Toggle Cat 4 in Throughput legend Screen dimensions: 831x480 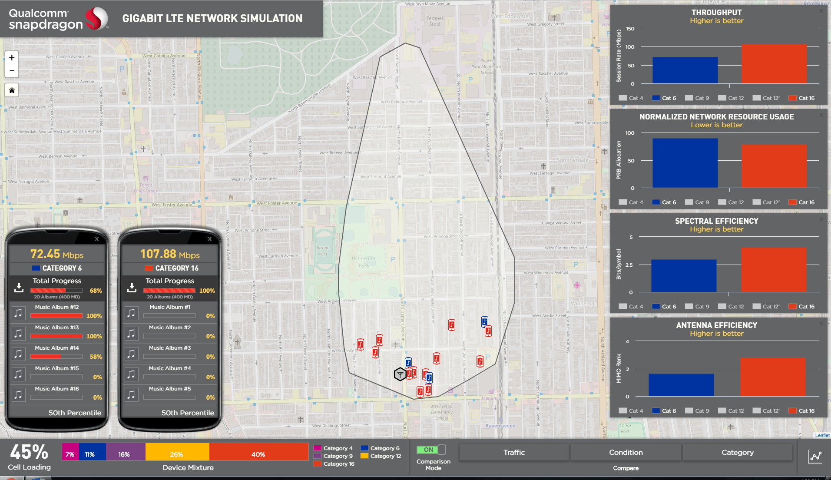tap(631, 98)
